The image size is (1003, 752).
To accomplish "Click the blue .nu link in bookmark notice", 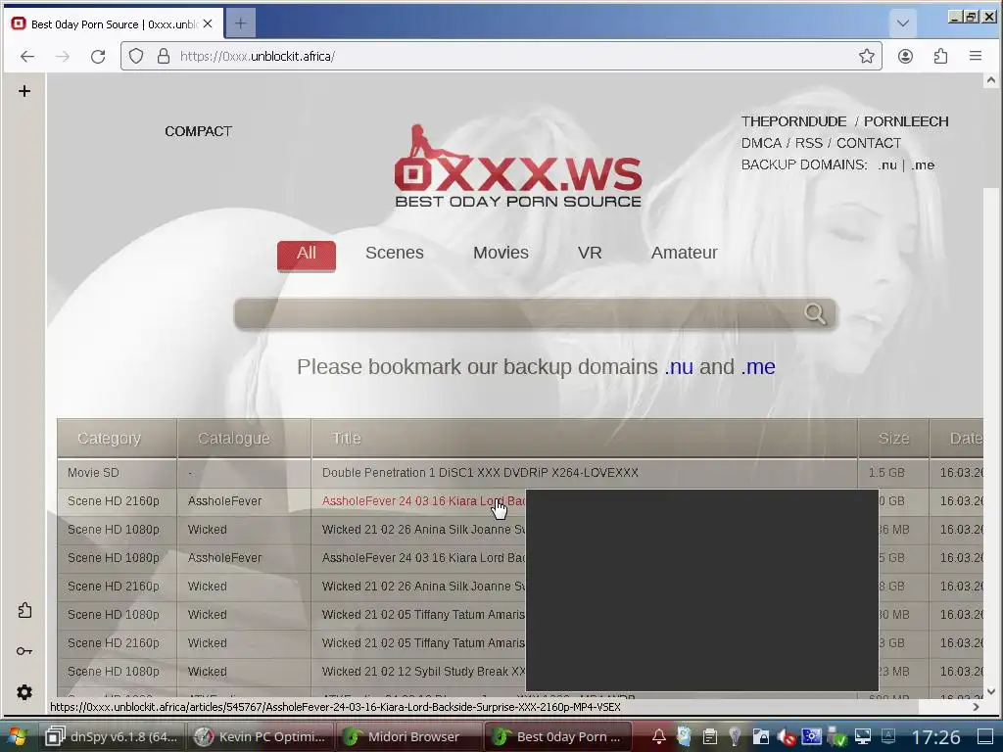I will pyautogui.click(x=679, y=367).
